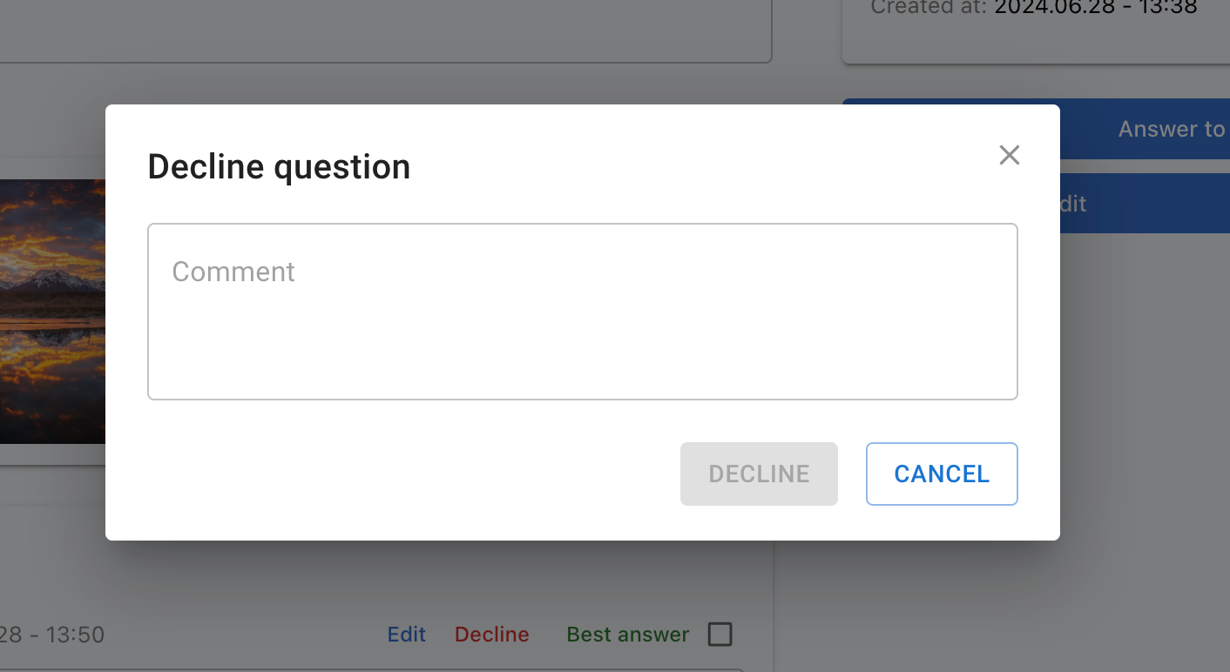This screenshot has width=1230, height=672.
Task: Click the green Best answer label
Action: point(627,635)
